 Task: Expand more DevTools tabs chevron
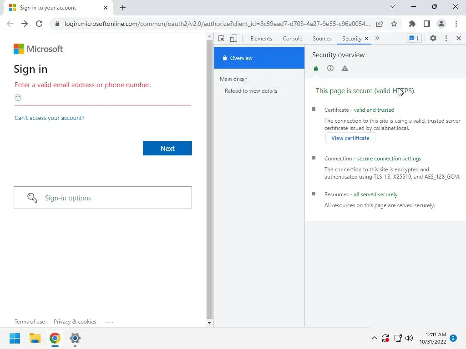coord(377,38)
